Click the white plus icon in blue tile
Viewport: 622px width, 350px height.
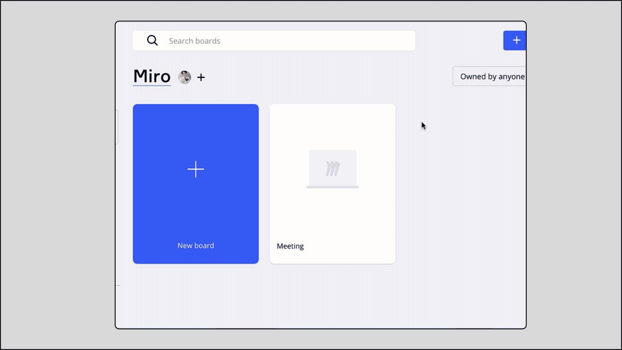click(x=196, y=169)
